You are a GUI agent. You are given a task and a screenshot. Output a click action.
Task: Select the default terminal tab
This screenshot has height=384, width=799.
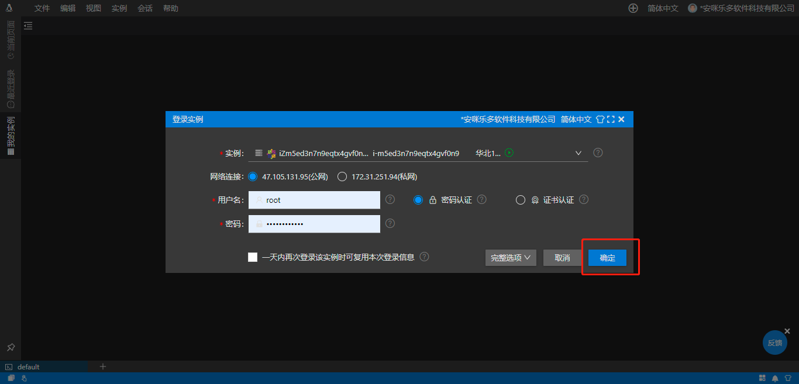click(x=44, y=366)
